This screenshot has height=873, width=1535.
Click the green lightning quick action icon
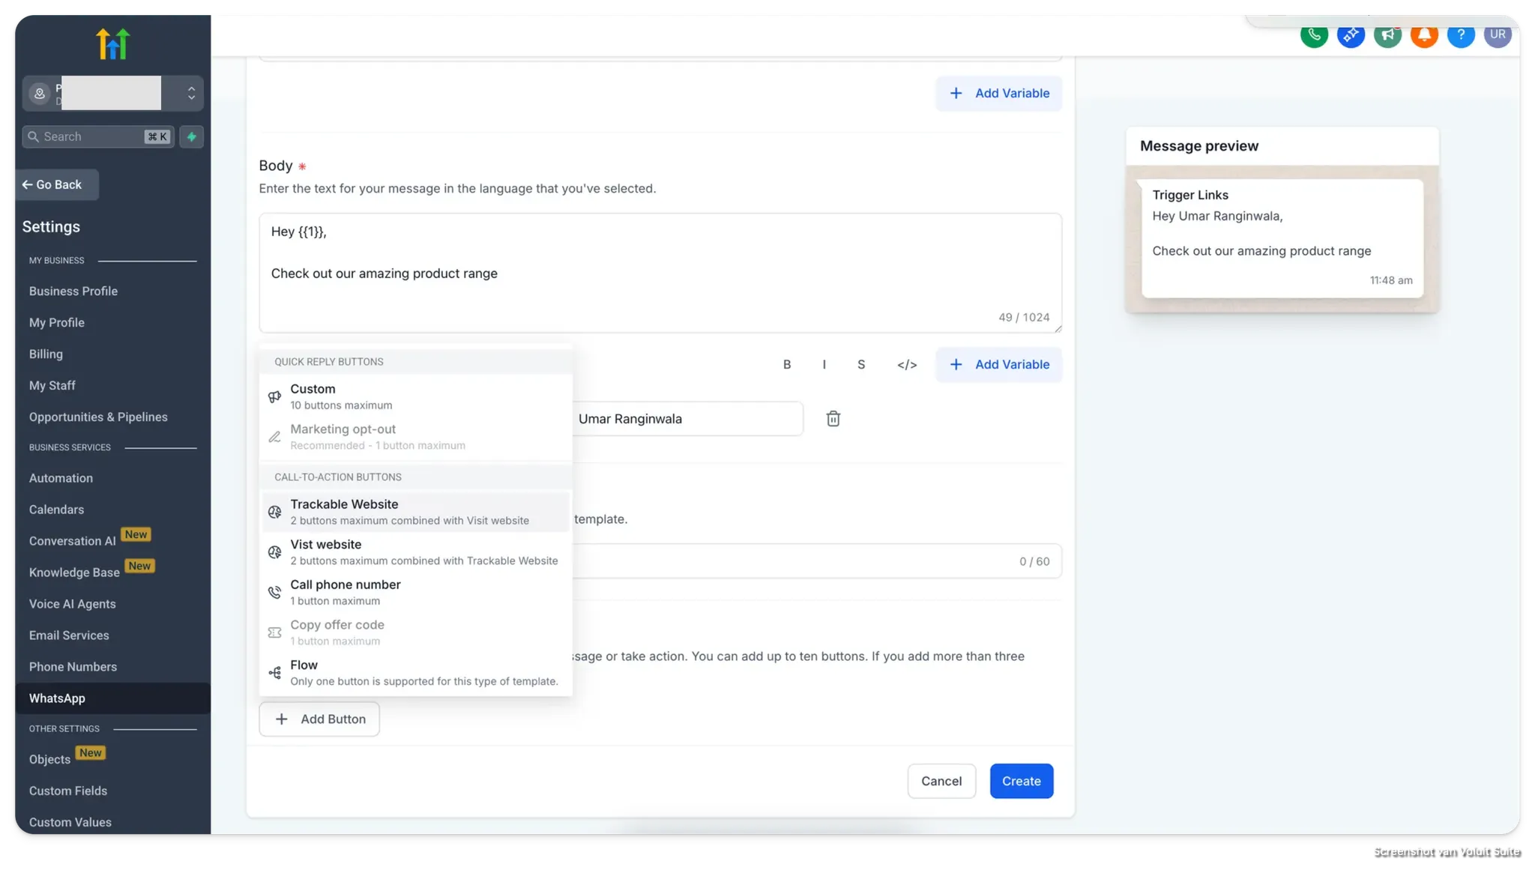click(192, 136)
